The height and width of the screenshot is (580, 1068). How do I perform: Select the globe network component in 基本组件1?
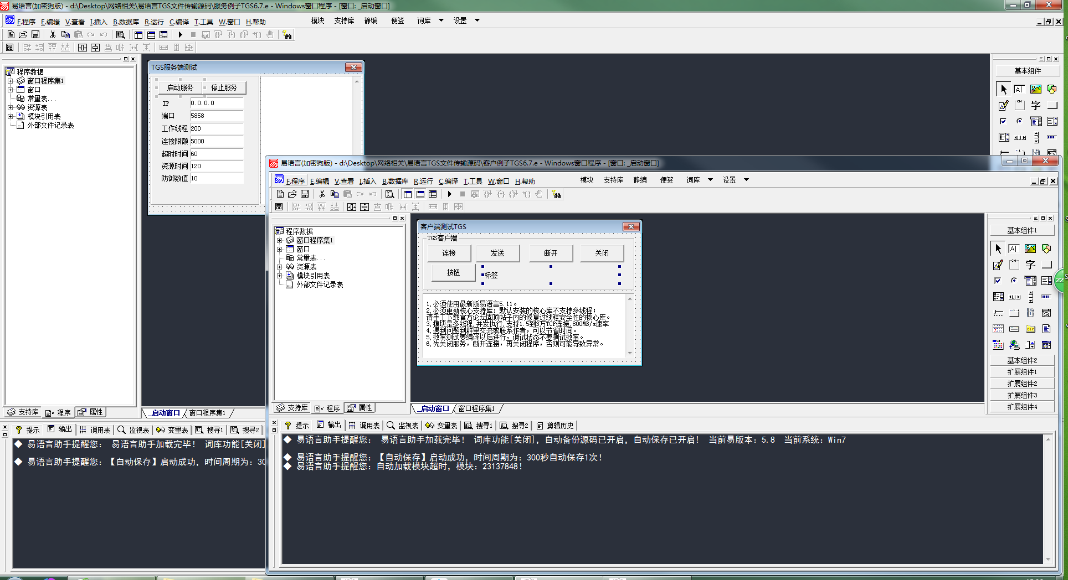pos(1014,345)
